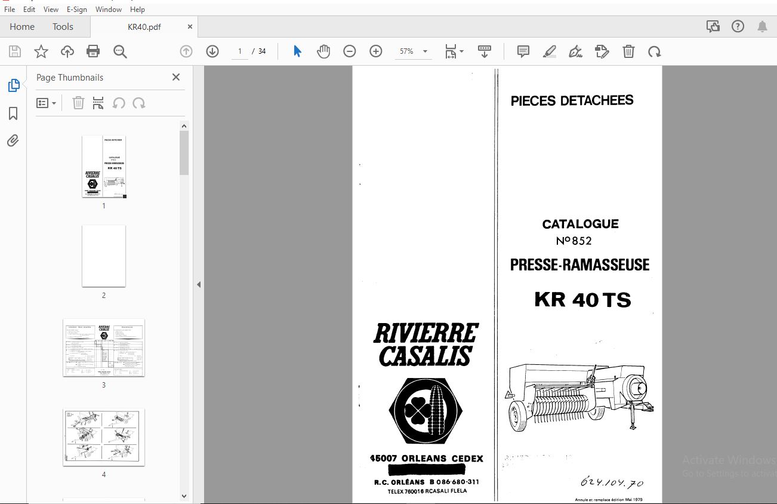Collapse the navigation pane with arrow
This screenshot has width=777, height=504.
199,285
